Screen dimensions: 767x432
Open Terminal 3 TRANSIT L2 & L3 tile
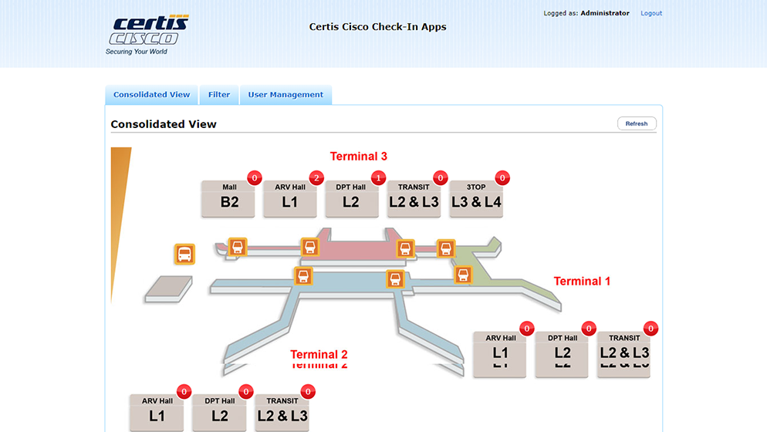click(x=414, y=198)
